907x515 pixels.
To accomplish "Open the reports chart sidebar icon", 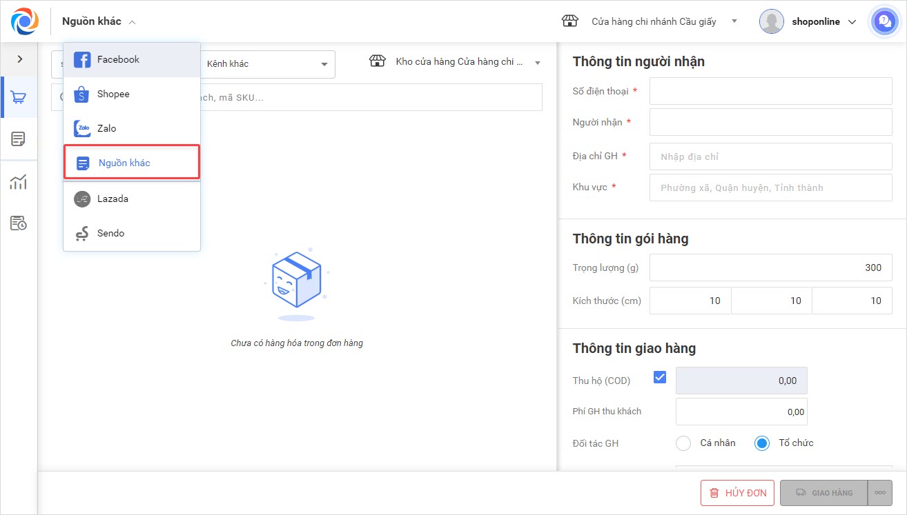I will pyautogui.click(x=19, y=182).
